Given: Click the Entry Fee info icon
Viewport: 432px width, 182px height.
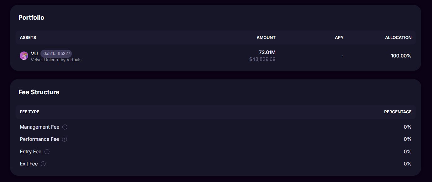Looking at the screenshot, I should point(47,152).
